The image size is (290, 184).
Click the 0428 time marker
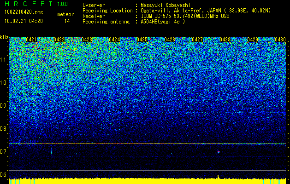pos(225,40)
